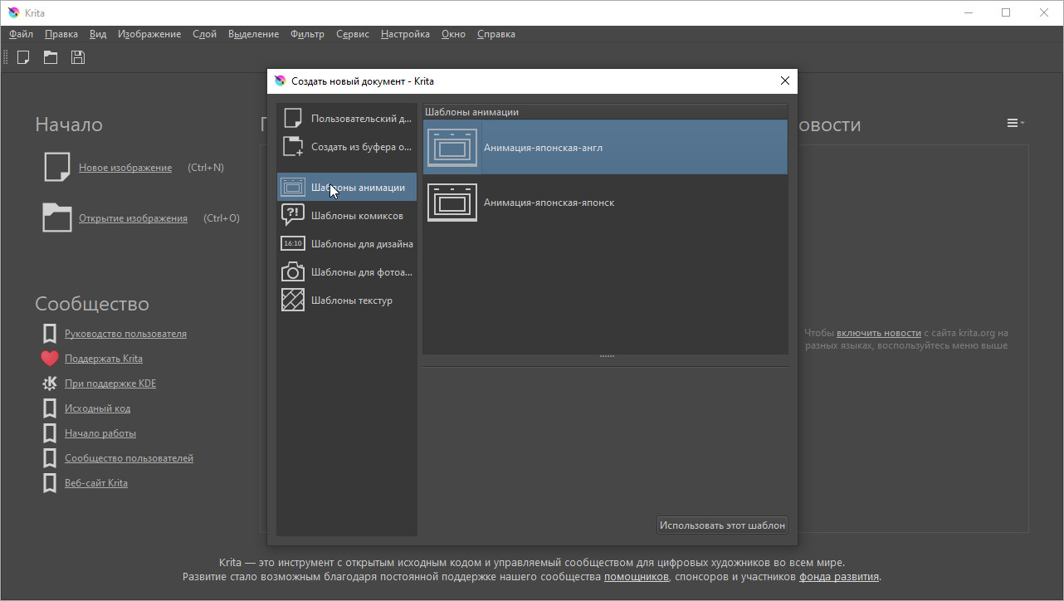Viewport: 1064px width, 601px height.
Task: Choose the Создать из буфера обмена icon
Action: pos(293,147)
